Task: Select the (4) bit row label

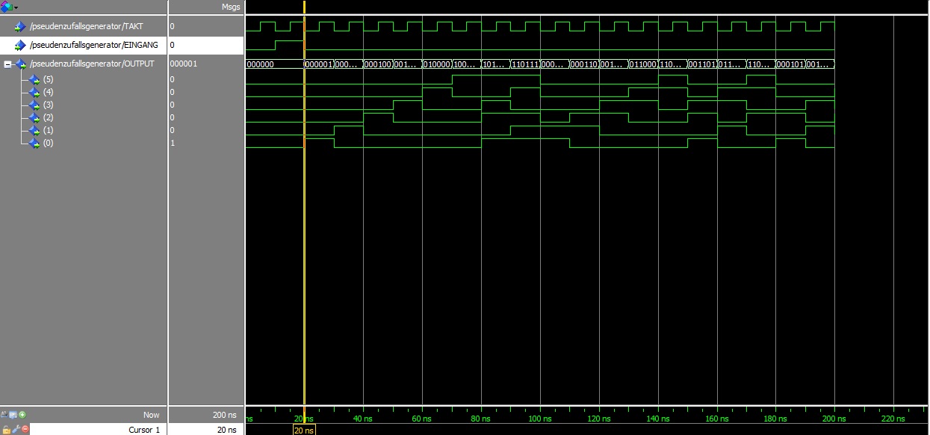Action: click(49, 92)
